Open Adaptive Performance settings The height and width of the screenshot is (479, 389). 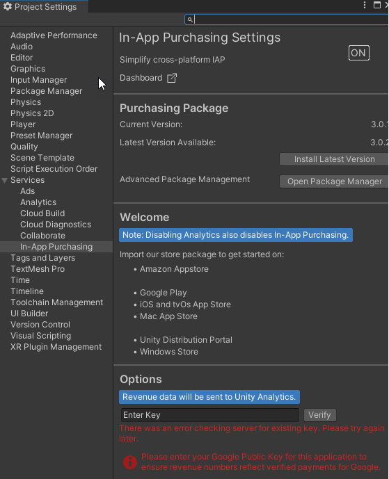[x=54, y=35]
